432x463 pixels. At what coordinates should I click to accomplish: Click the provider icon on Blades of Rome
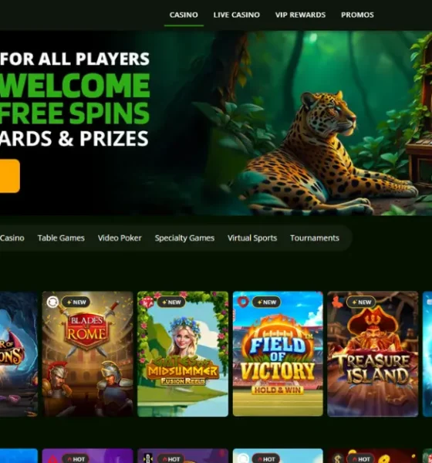tap(52, 302)
